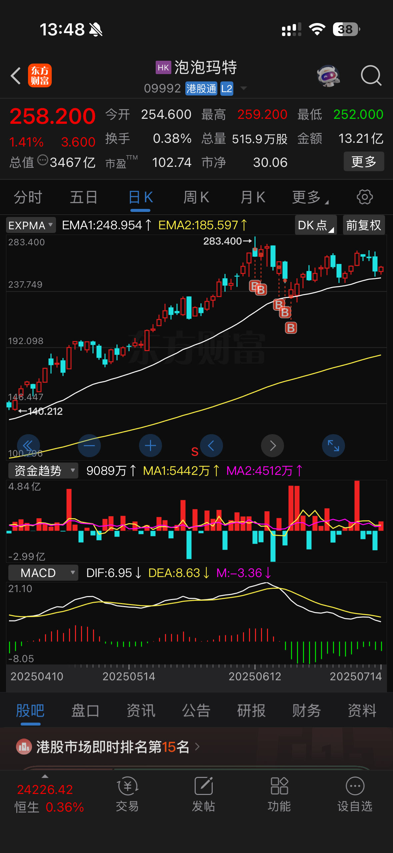The image size is (393, 853).
Task: Switch to 周K tab
Action: coord(196,197)
